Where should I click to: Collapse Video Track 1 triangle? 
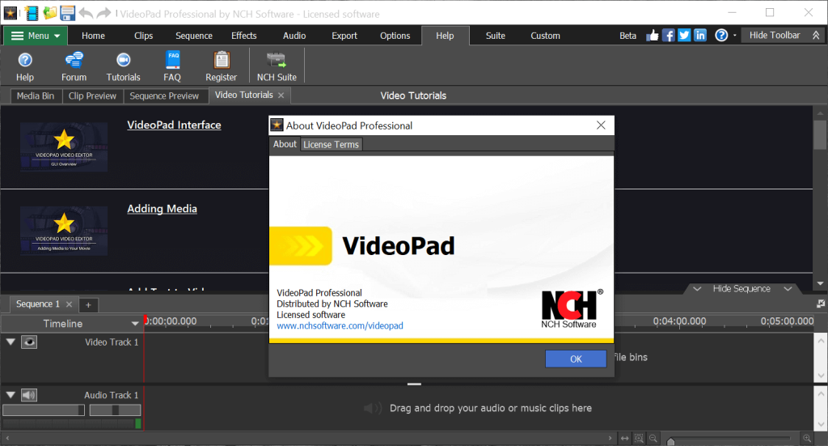click(x=10, y=342)
